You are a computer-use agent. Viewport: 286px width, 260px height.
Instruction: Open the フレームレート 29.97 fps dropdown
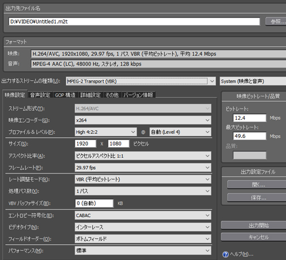pyautogui.click(x=143, y=167)
